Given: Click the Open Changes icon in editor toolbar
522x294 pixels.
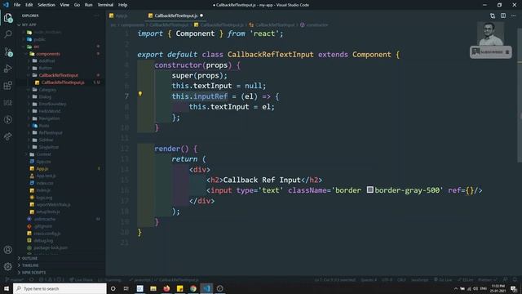Looking at the screenshot, I should tap(493, 16).
